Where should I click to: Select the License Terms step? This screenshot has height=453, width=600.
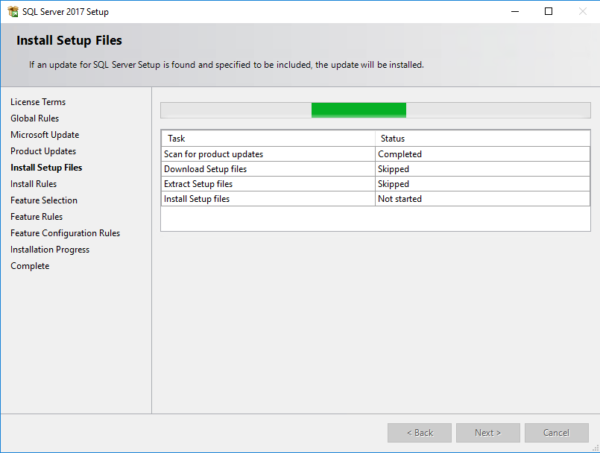click(x=38, y=102)
